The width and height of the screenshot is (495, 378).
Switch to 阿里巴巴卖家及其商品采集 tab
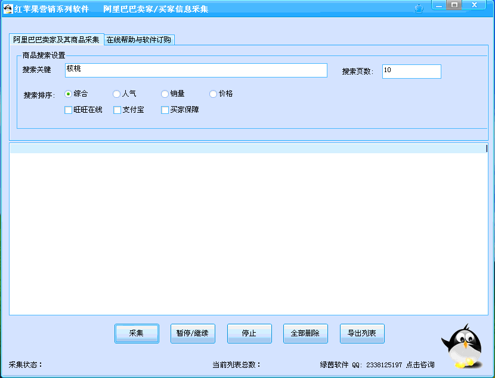click(57, 40)
